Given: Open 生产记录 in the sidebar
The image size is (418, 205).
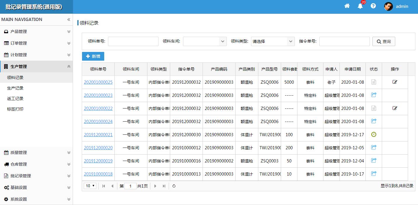Looking at the screenshot, I should tap(36, 88).
